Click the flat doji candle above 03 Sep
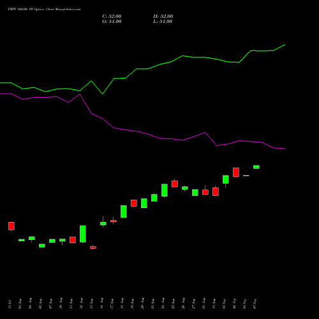The width and height of the screenshot is (319, 319). point(246,175)
